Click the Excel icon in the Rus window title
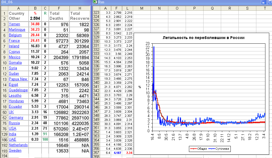Image resolution: width=272 pixels, height=158 pixels. pyautogui.click(x=95, y=2)
